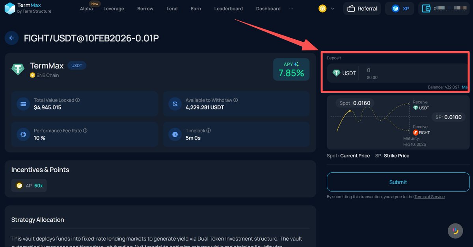The height and width of the screenshot is (247, 473).
Task: Open the more options ellipsis menu
Action: 291,9
